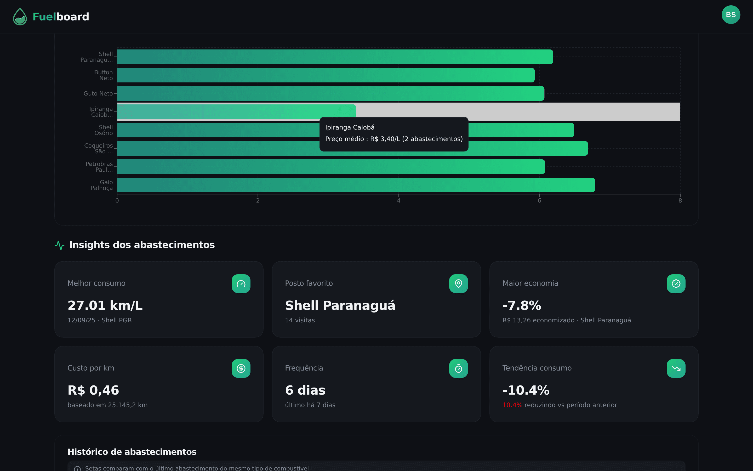Click the Guto Neto label to collapse it
This screenshot has height=471, width=753.
tap(98, 93)
